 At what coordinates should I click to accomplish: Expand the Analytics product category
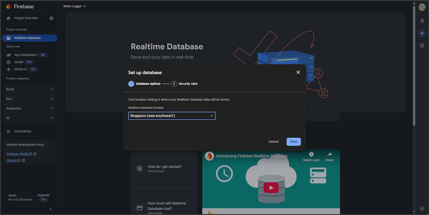tap(29, 109)
